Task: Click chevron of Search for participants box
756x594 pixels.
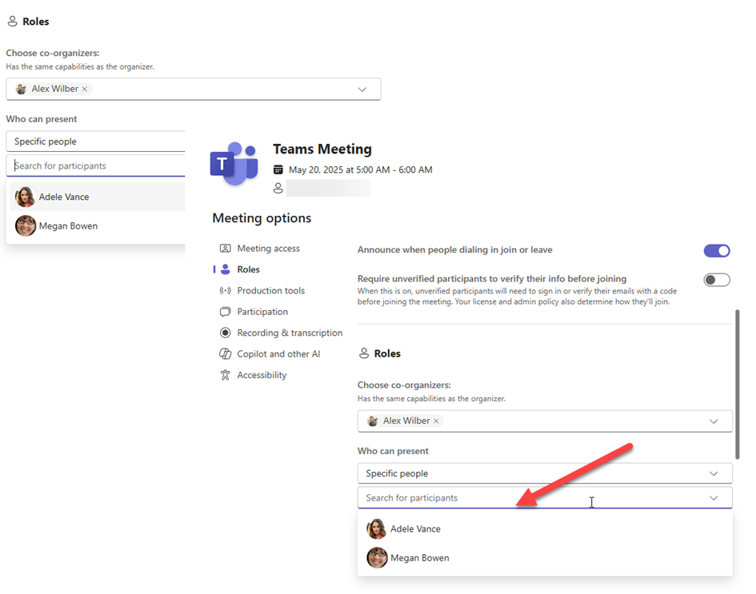Action: click(714, 498)
